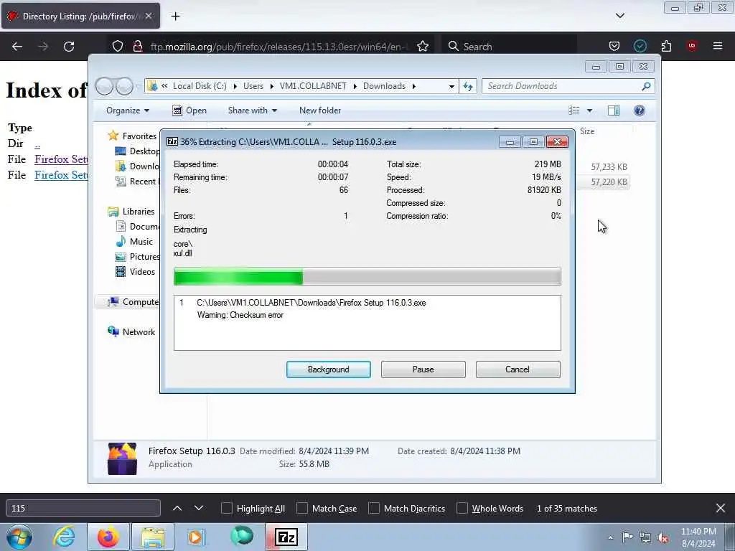Click VM1.COLLABNET in the breadcrumb path

click(x=313, y=86)
